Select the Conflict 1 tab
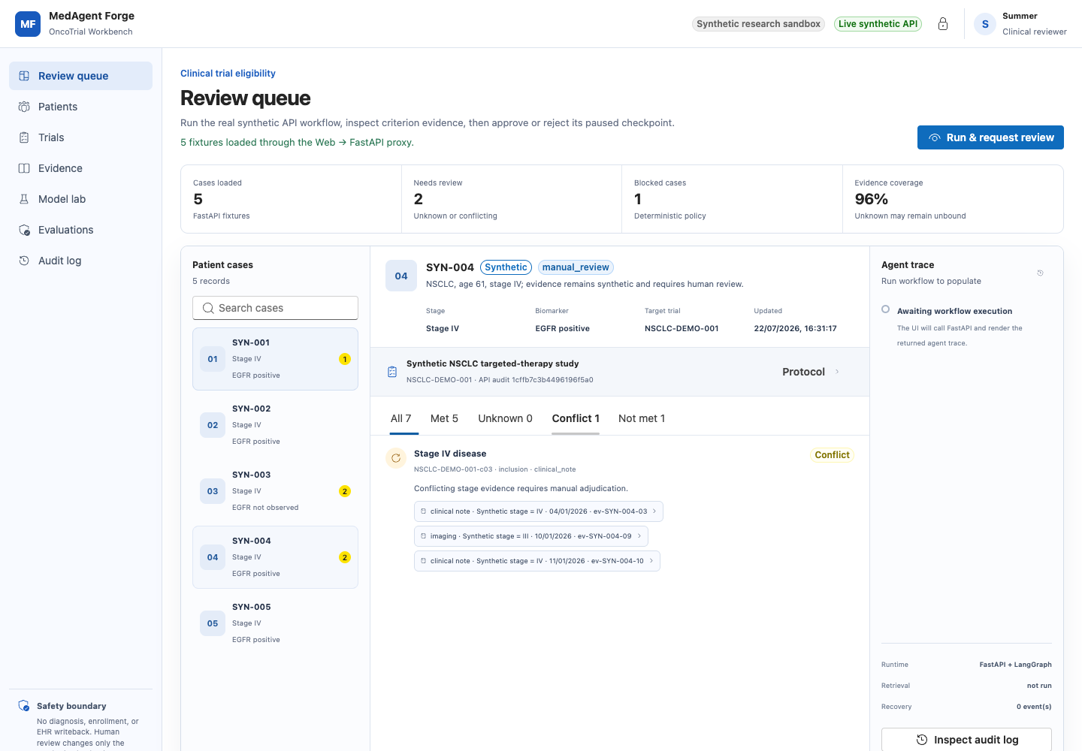 point(576,418)
